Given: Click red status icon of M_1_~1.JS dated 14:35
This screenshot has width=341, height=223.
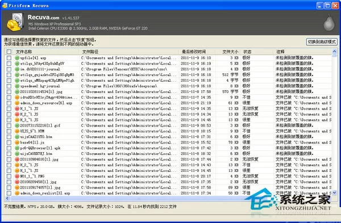Looking at the screenshot, I should (17, 108).
